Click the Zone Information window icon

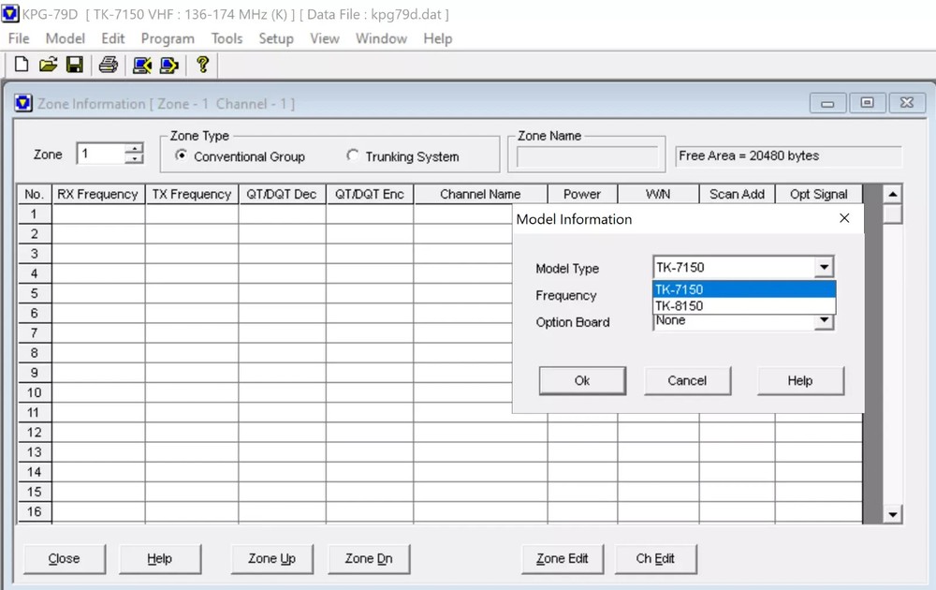point(23,103)
